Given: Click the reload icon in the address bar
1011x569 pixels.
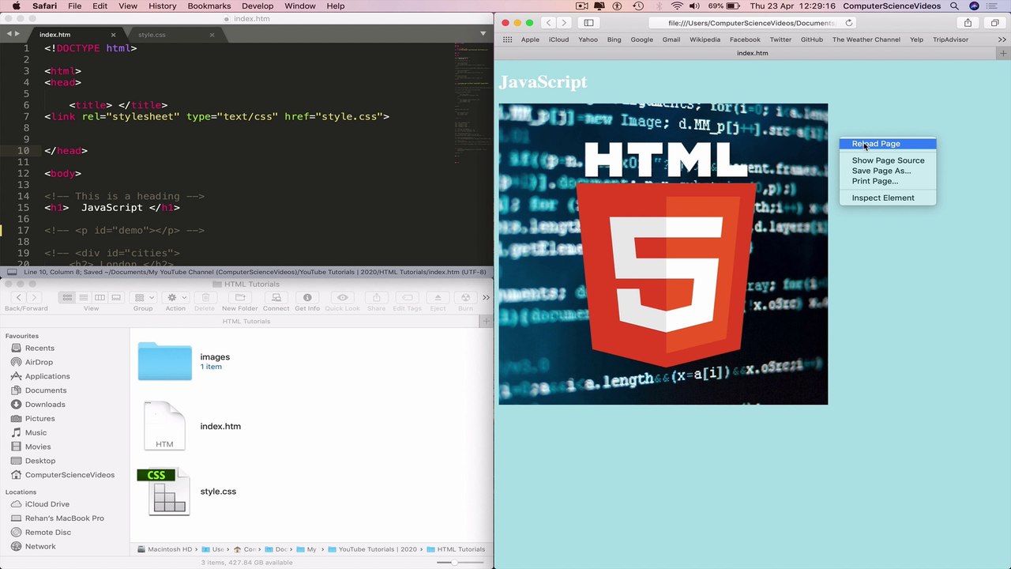Looking at the screenshot, I should click(849, 23).
